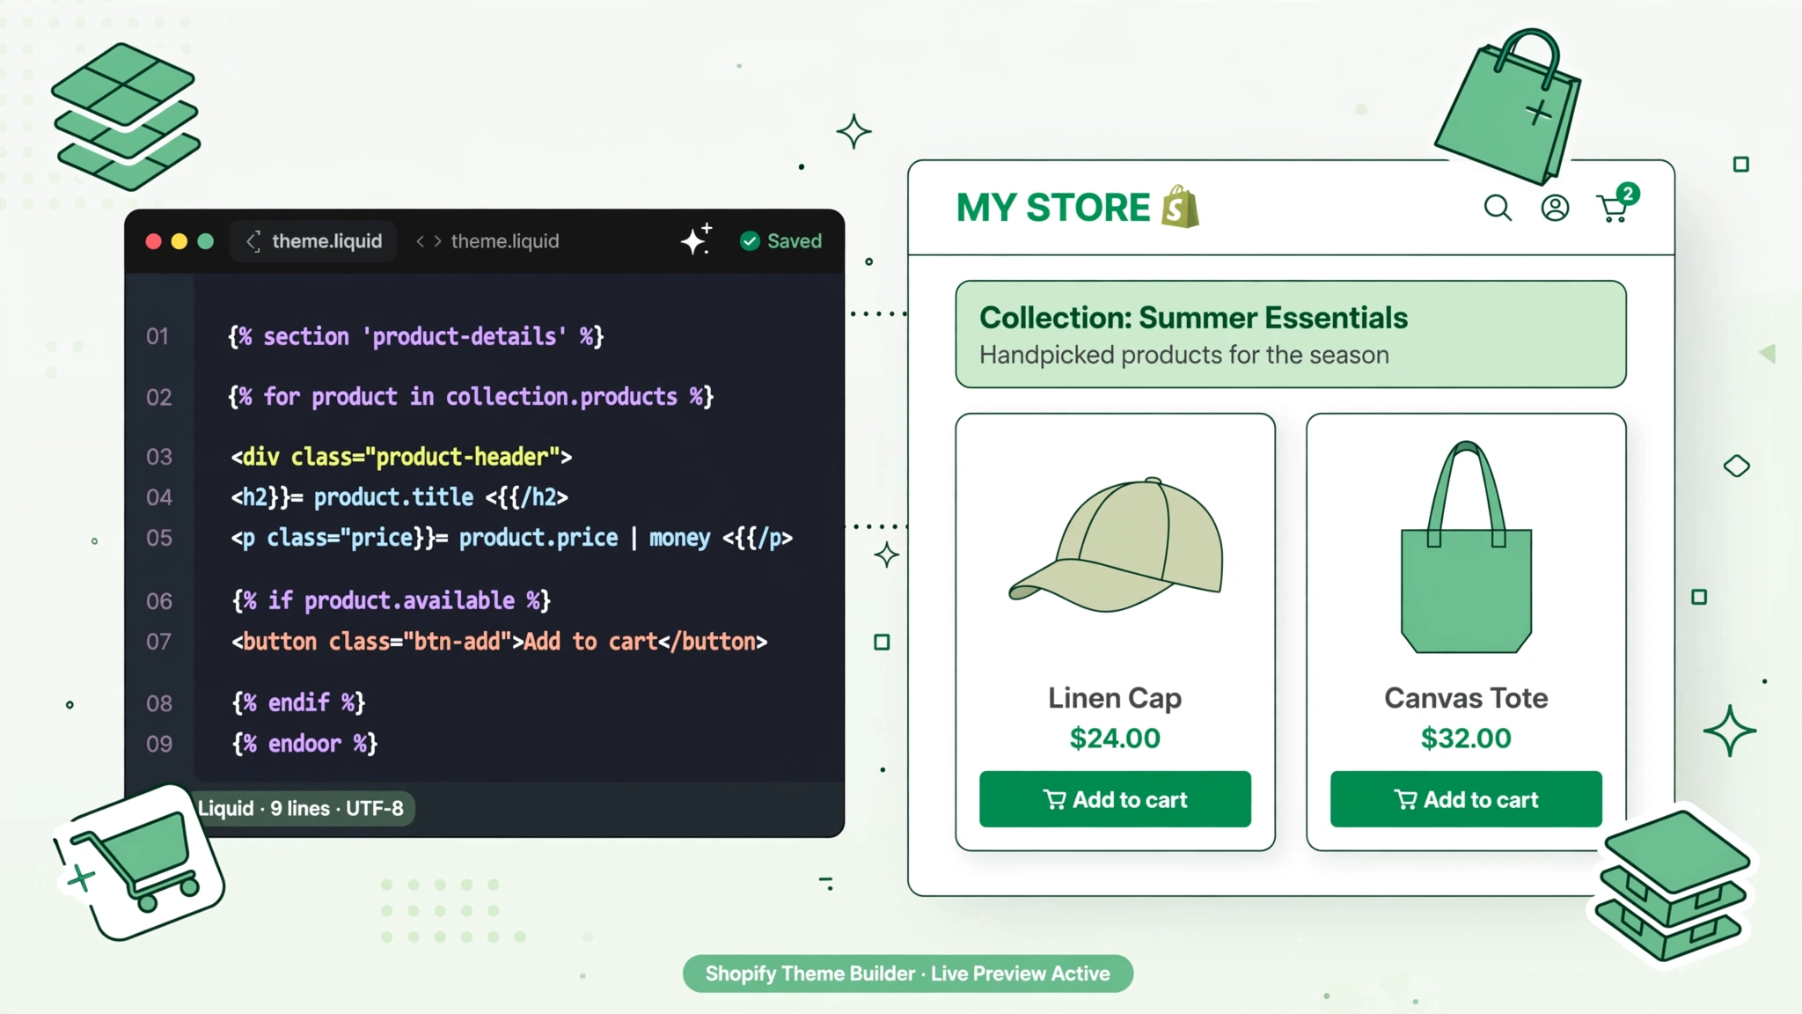
Task: Click cart icon inside Linen Cap Add button
Action: (x=1054, y=799)
